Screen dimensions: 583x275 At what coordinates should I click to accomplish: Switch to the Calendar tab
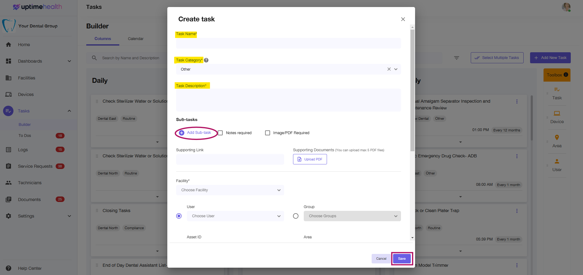pos(136,39)
